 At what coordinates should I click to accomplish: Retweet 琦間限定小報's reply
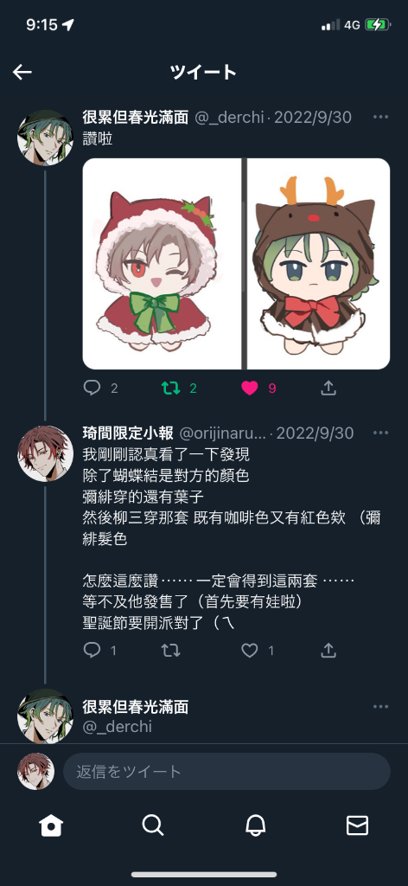171,651
